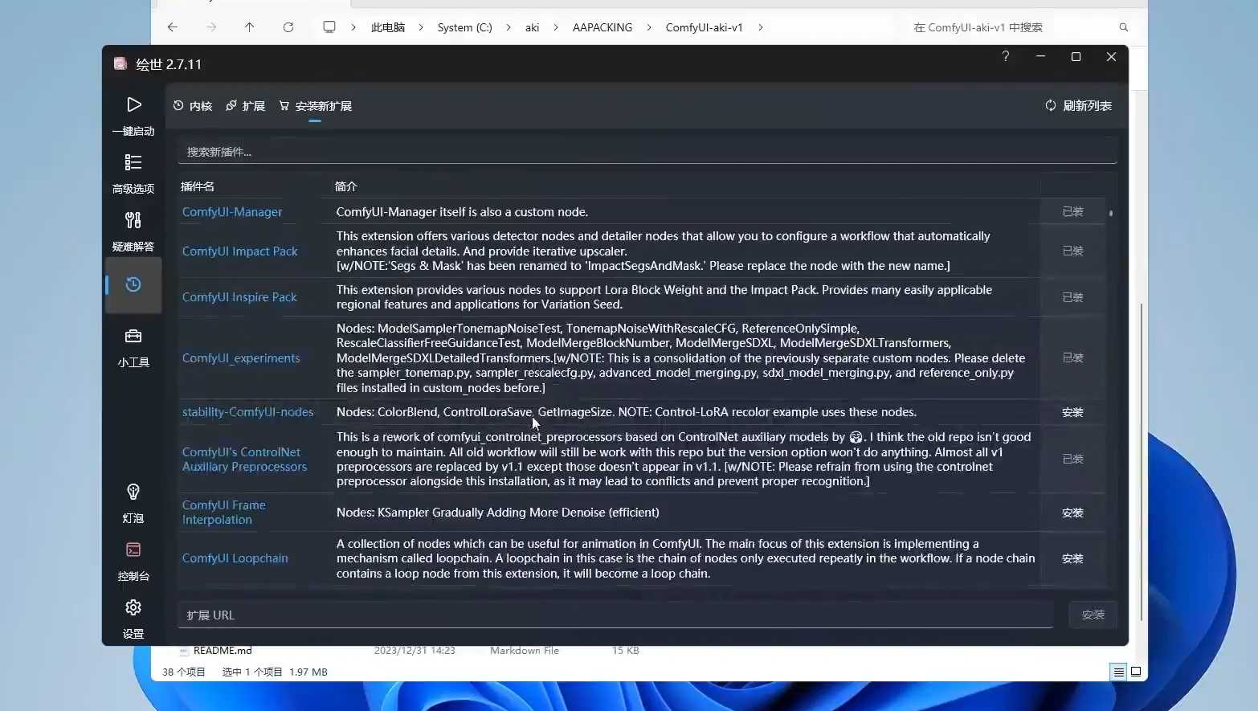Open the ComfyUI_experiments link

241,358
